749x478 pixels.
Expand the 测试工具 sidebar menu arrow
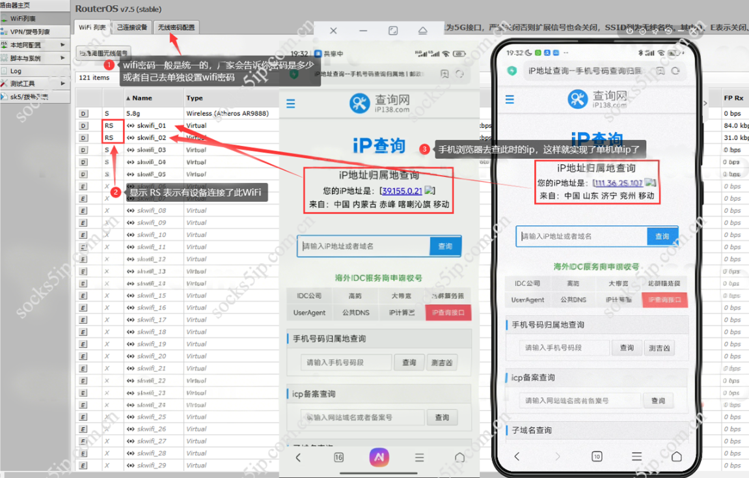tap(62, 83)
